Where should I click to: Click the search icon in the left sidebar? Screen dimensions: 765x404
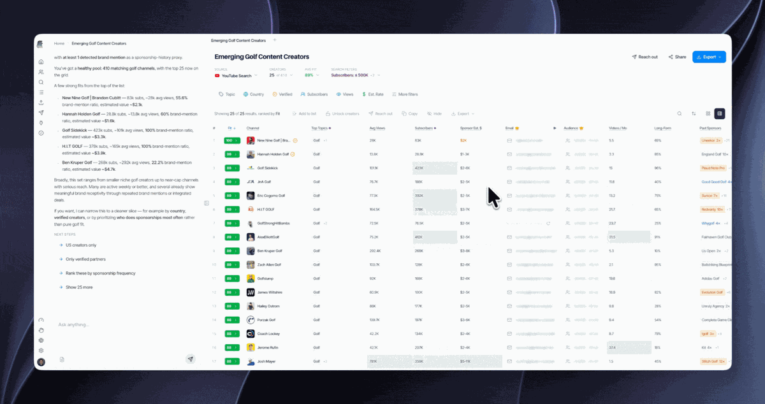(41, 82)
